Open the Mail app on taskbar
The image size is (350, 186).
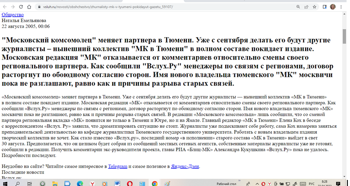(67, 183)
